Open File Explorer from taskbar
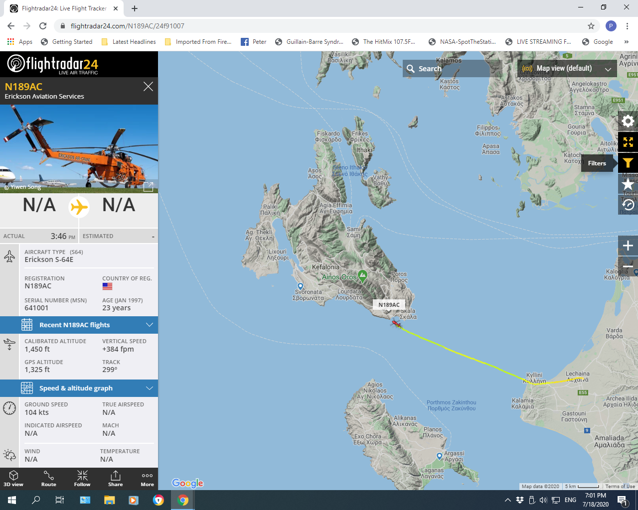 (x=109, y=500)
